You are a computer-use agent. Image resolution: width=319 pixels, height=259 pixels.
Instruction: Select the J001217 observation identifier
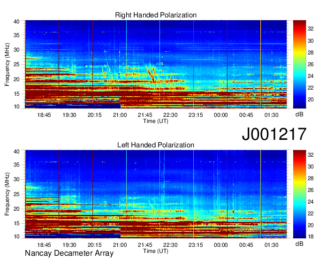point(274,134)
